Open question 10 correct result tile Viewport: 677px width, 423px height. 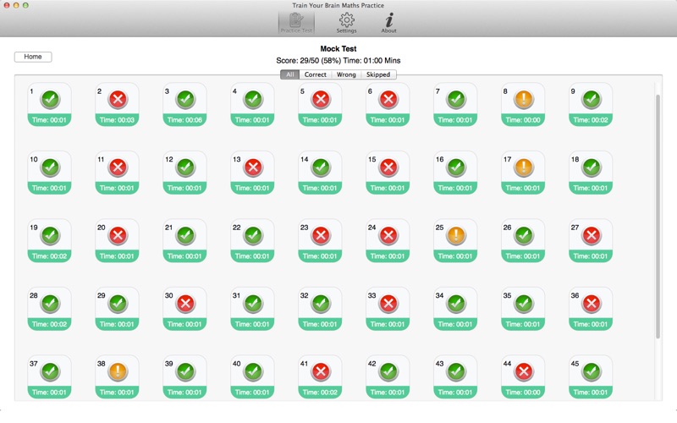click(x=49, y=173)
